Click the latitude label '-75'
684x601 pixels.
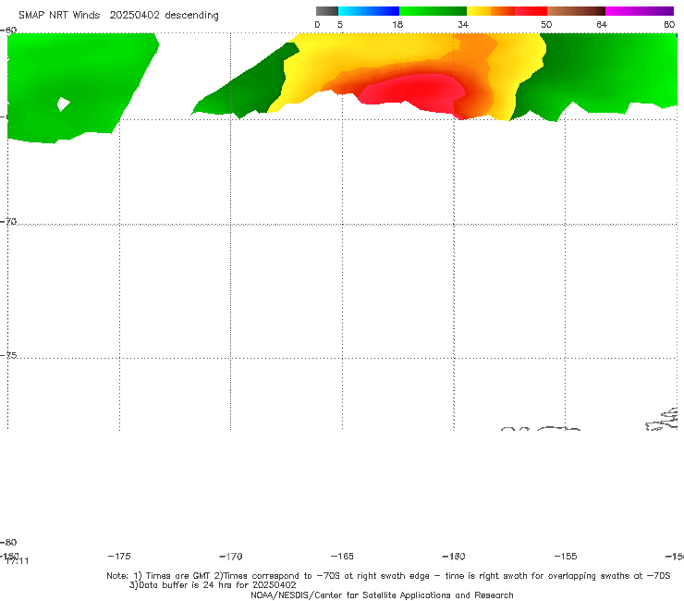[8, 355]
